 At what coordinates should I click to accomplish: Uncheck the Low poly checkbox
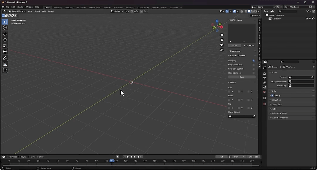pyautogui.click(x=254, y=61)
